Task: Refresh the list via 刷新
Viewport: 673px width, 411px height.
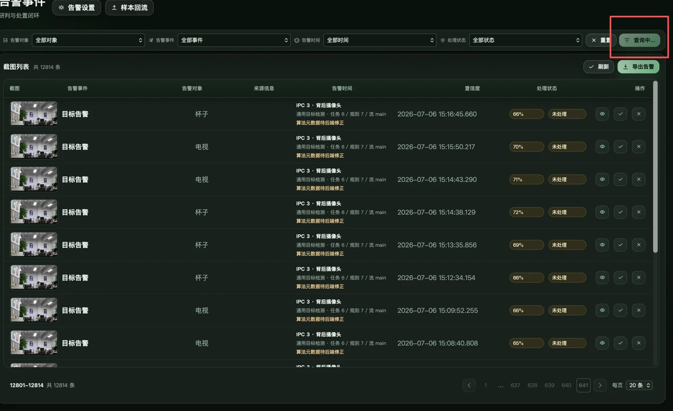Action: click(x=599, y=67)
